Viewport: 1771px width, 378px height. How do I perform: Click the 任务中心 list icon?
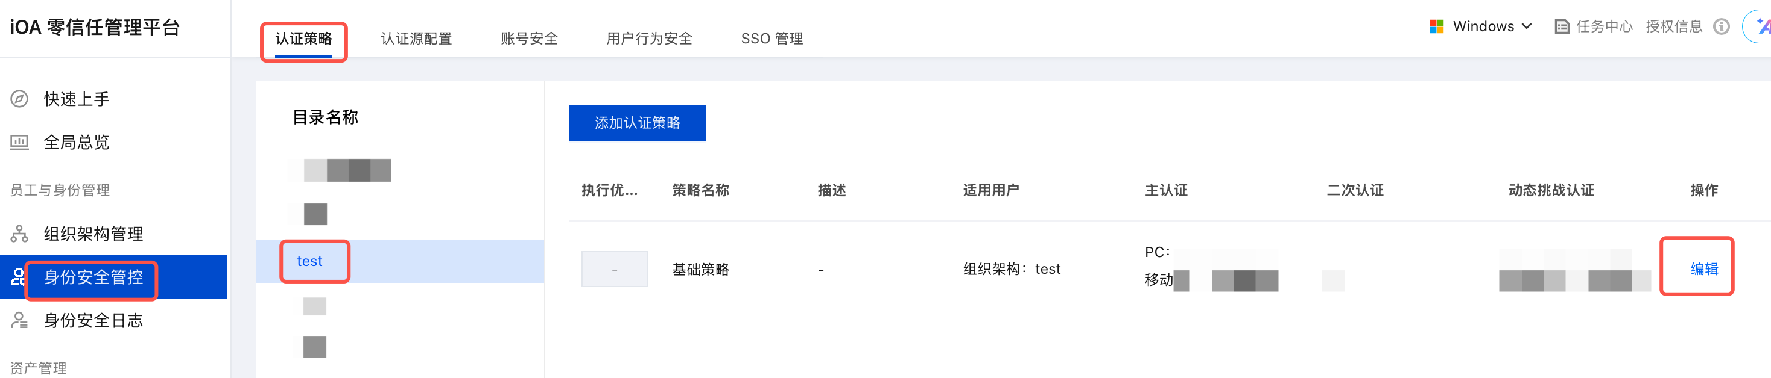[1561, 26]
